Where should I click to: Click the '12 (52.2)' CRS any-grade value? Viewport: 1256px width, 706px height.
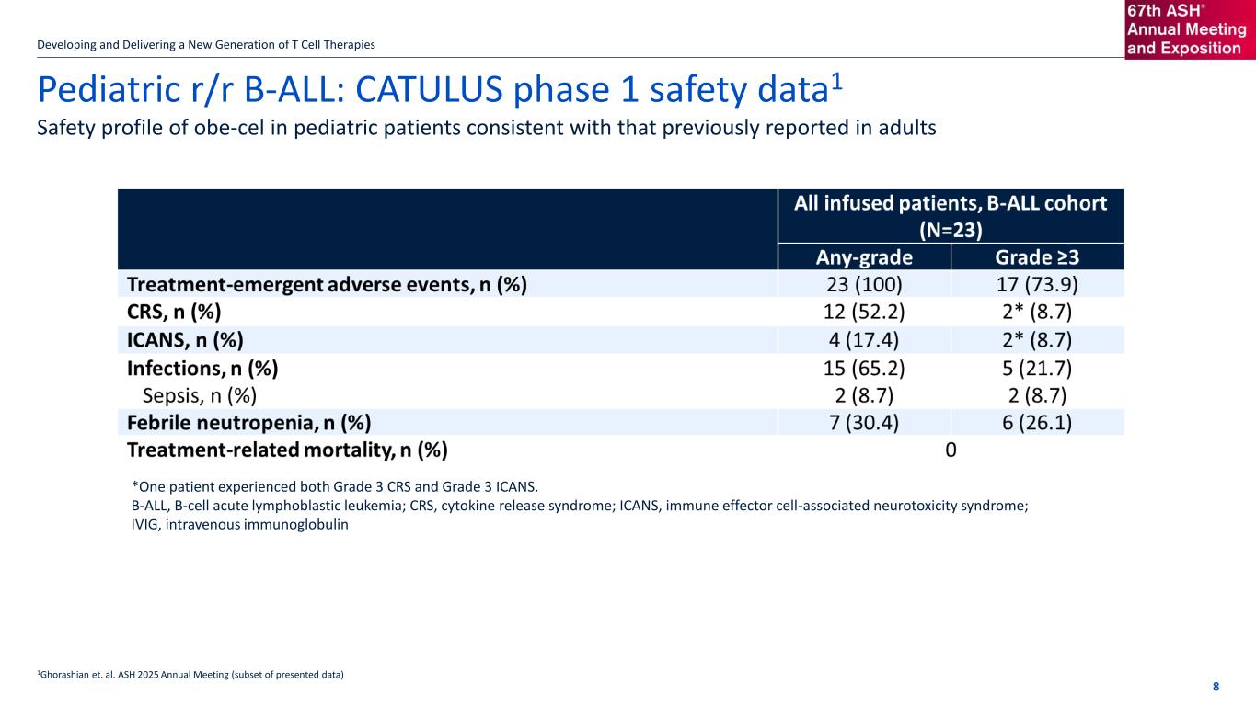[864, 312]
